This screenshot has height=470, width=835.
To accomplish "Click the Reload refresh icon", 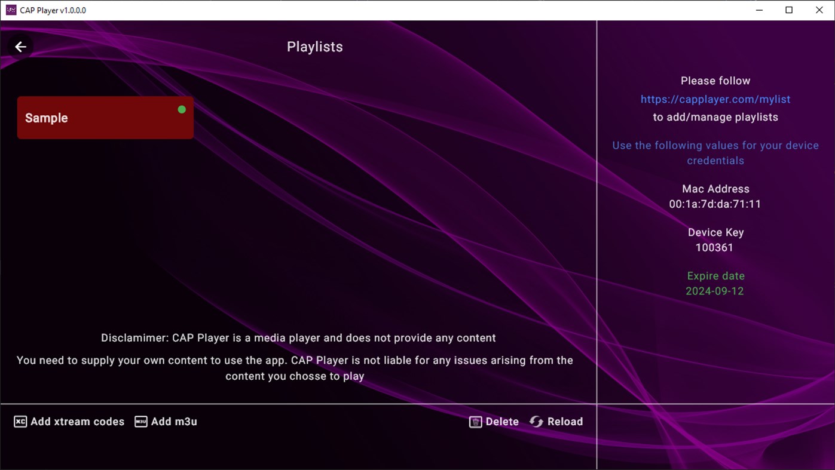I will [536, 421].
